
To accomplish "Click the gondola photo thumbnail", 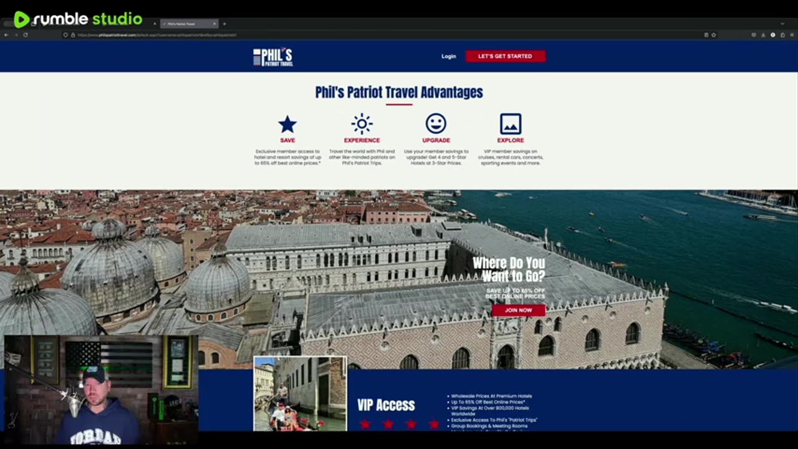I will tap(300, 394).
